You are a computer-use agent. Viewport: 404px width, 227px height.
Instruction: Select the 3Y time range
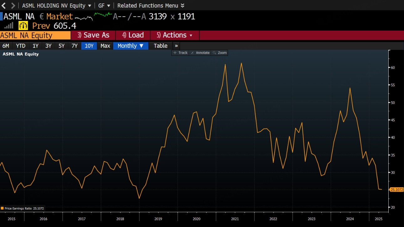(x=48, y=46)
